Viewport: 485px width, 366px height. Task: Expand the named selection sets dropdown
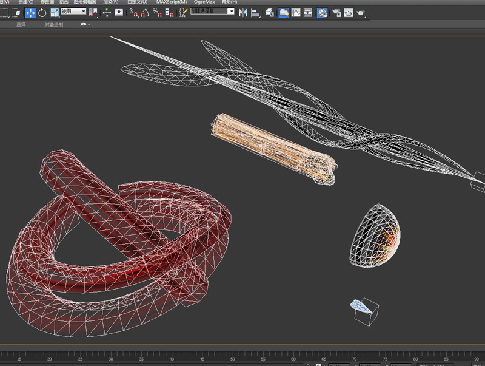(231, 11)
